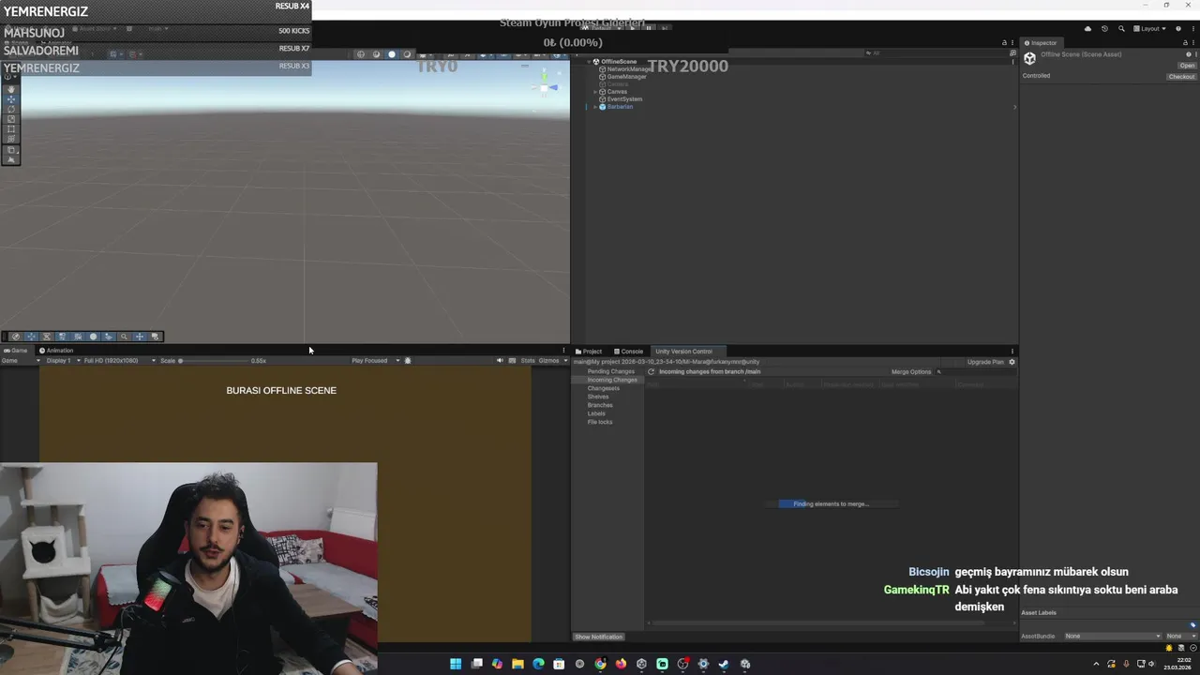
Task: Open Branches view in Version Control
Action: point(600,405)
